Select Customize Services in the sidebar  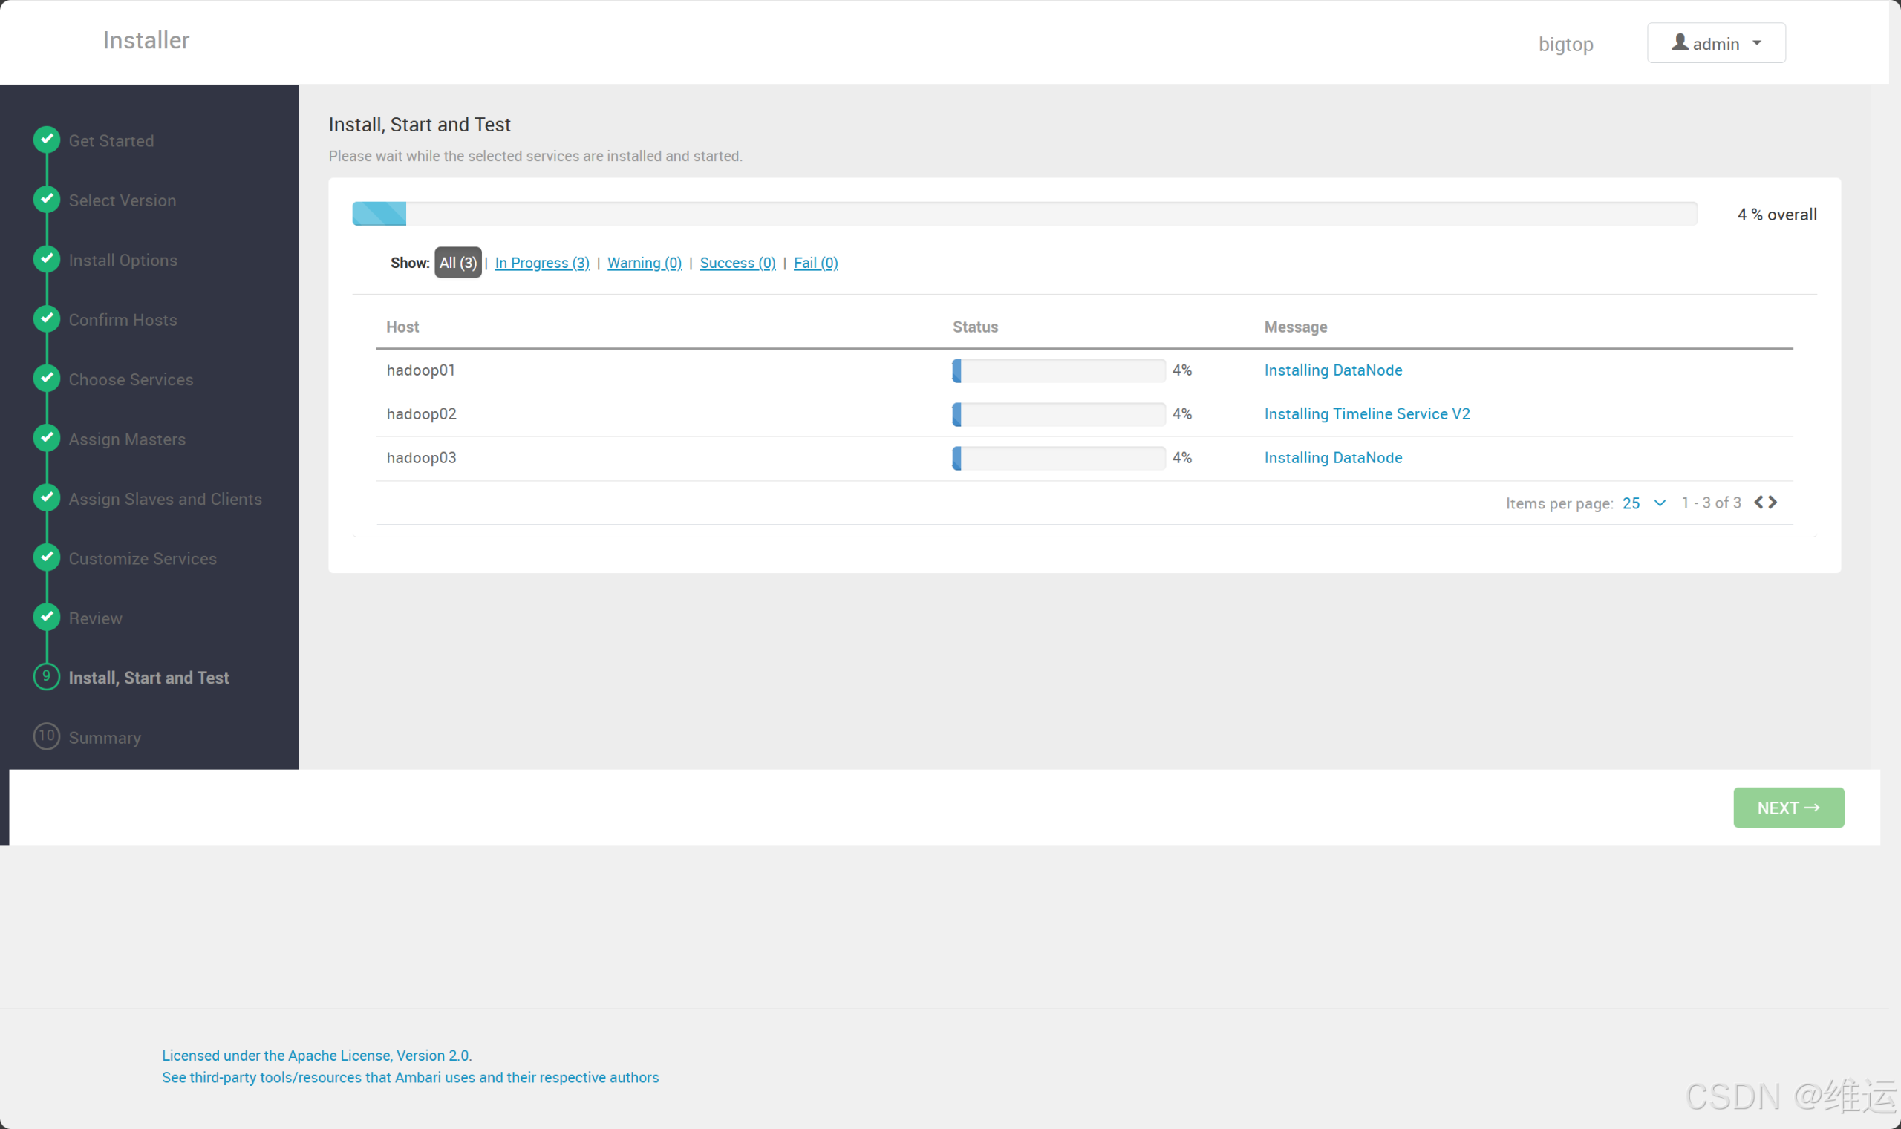point(143,557)
